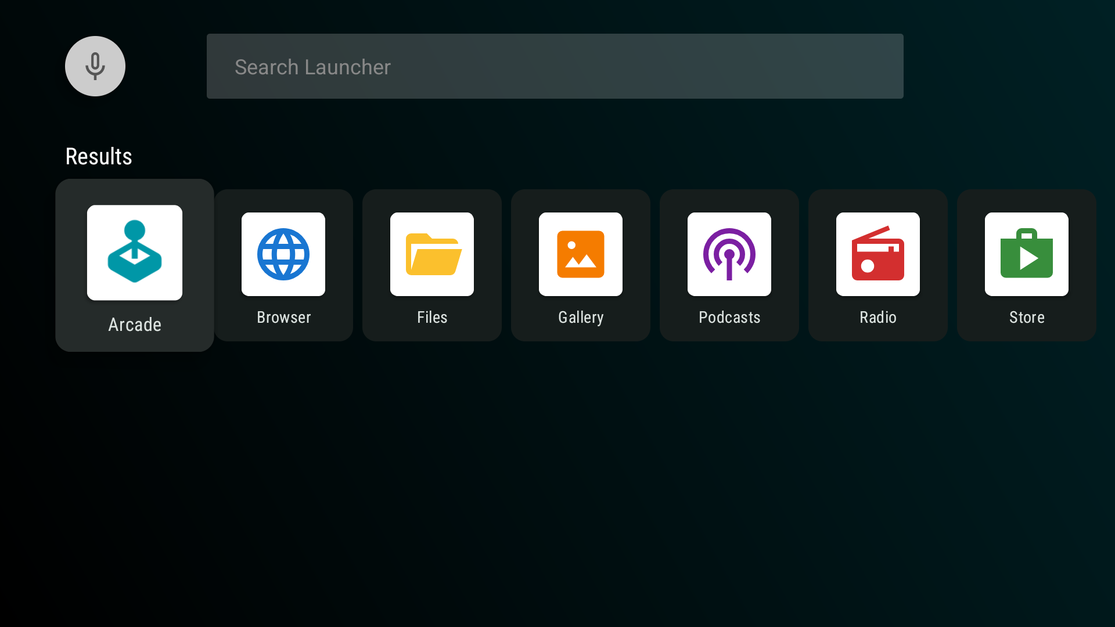Click the Store result card background
Image resolution: width=1115 pixels, height=627 pixels.
[x=1027, y=265]
